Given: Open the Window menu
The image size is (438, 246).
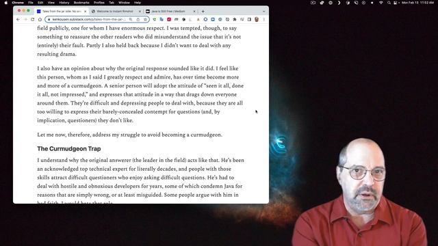Looking at the screenshot, I should tap(124, 3).
